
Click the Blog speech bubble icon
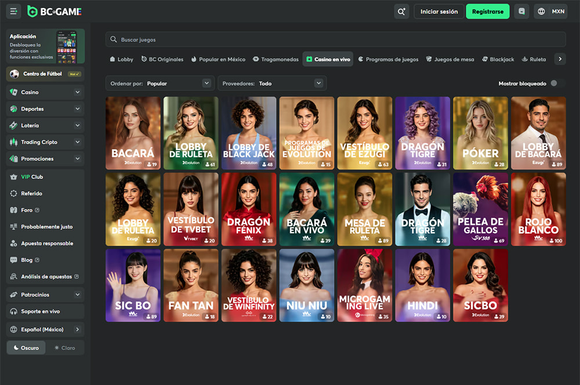point(14,260)
